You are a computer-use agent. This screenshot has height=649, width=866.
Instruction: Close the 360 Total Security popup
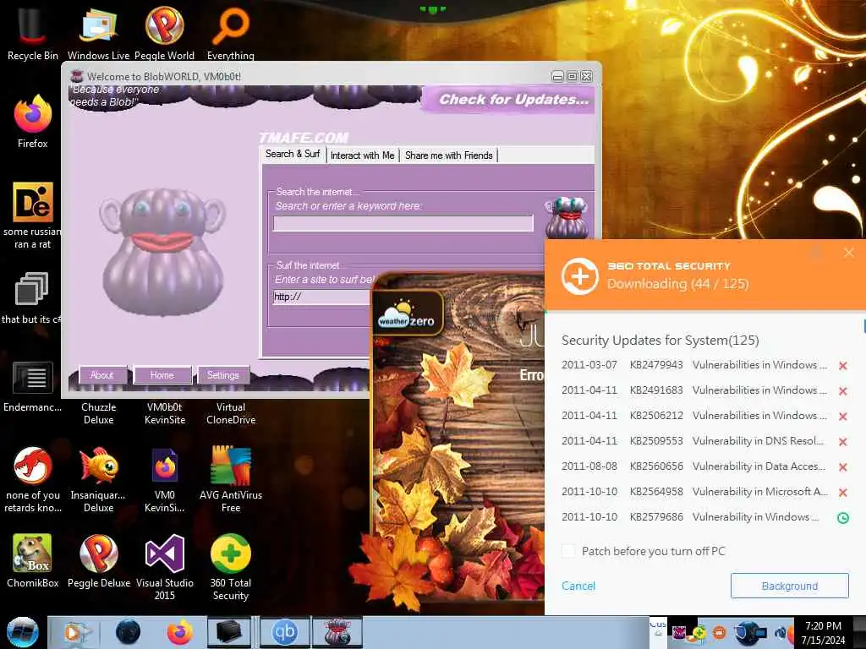pyautogui.click(x=849, y=253)
